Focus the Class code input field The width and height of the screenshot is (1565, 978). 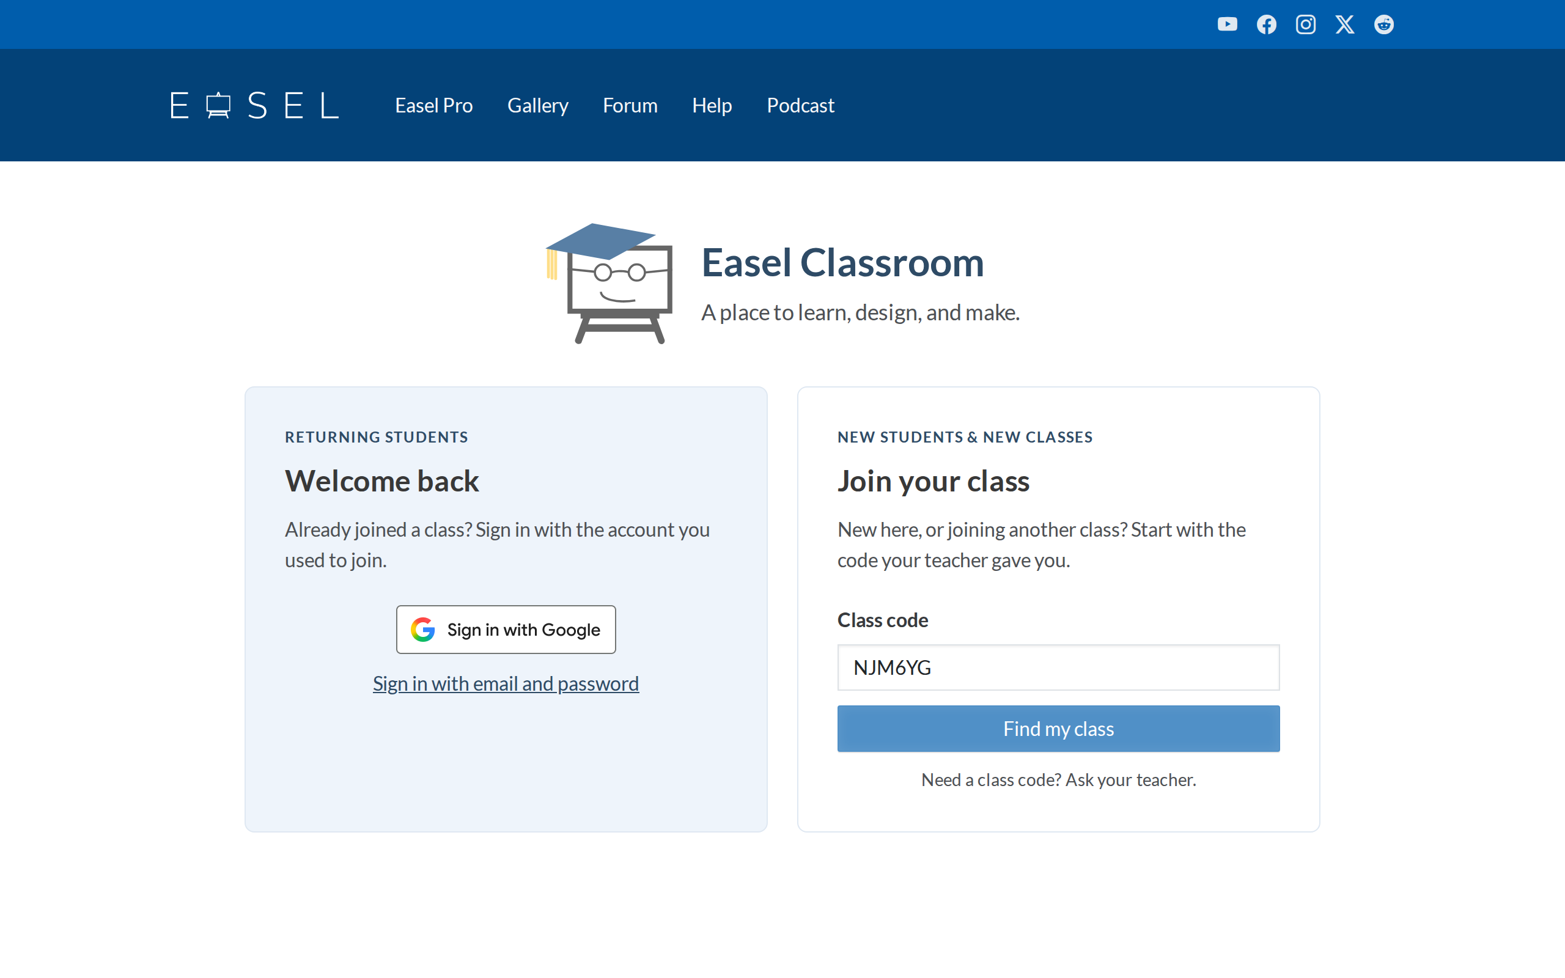(x=1058, y=667)
